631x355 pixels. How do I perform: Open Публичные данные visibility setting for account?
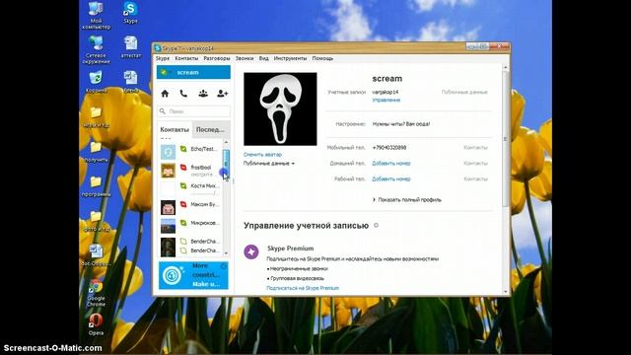tap(464, 92)
